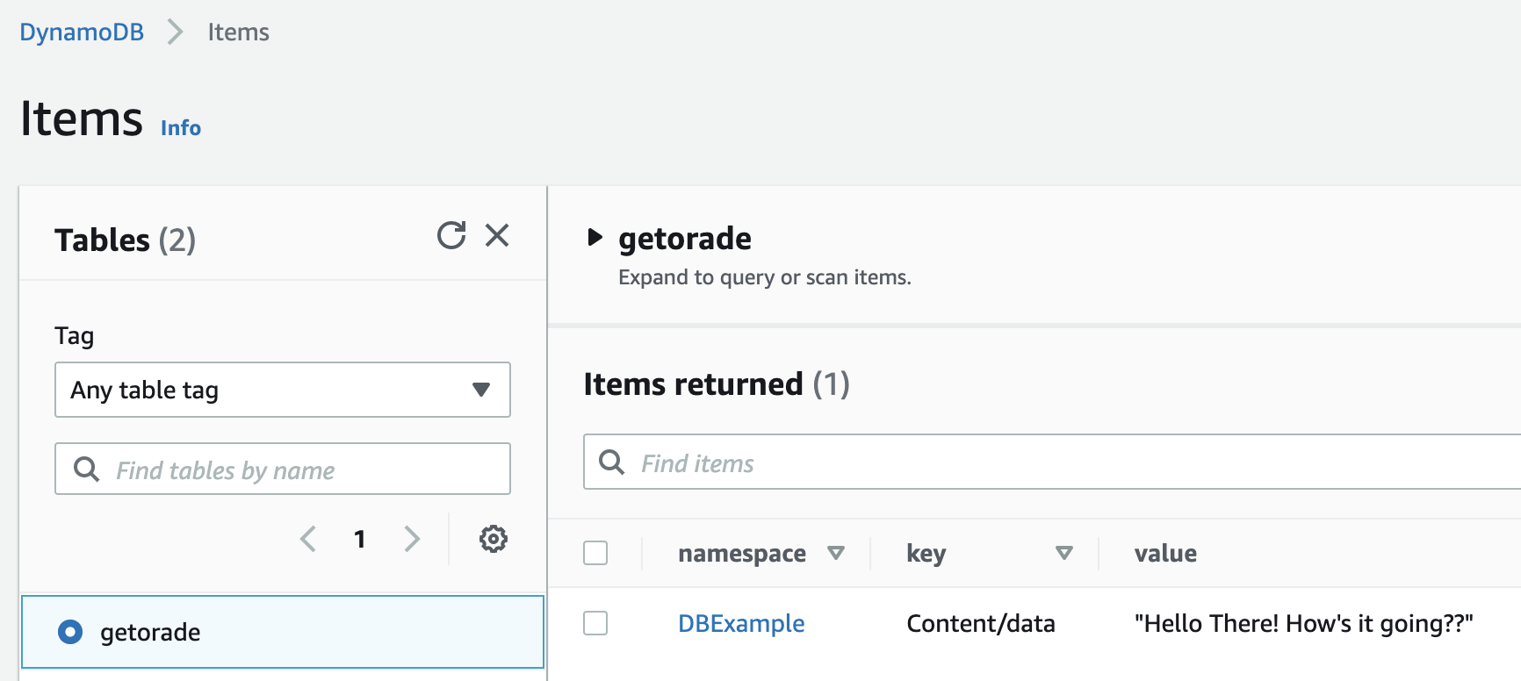Go to next tables page

pyautogui.click(x=412, y=539)
